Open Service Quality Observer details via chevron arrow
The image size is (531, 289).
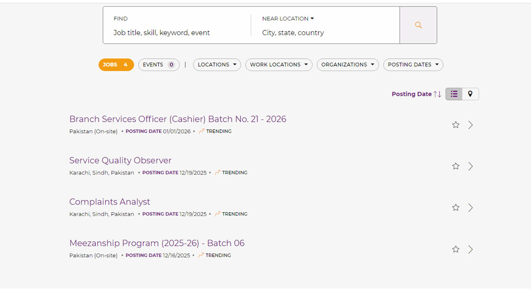point(470,166)
